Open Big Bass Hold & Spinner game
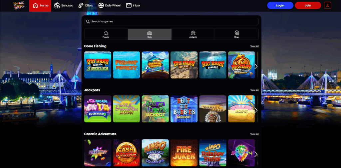Screen dimensions: 341x168 tap(242, 65)
